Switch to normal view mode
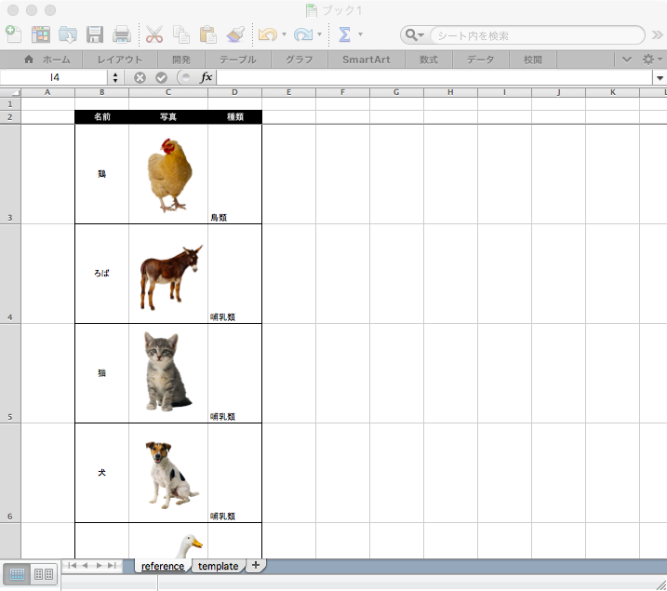Image resolution: width=667 pixels, height=591 pixels. pos(18,574)
